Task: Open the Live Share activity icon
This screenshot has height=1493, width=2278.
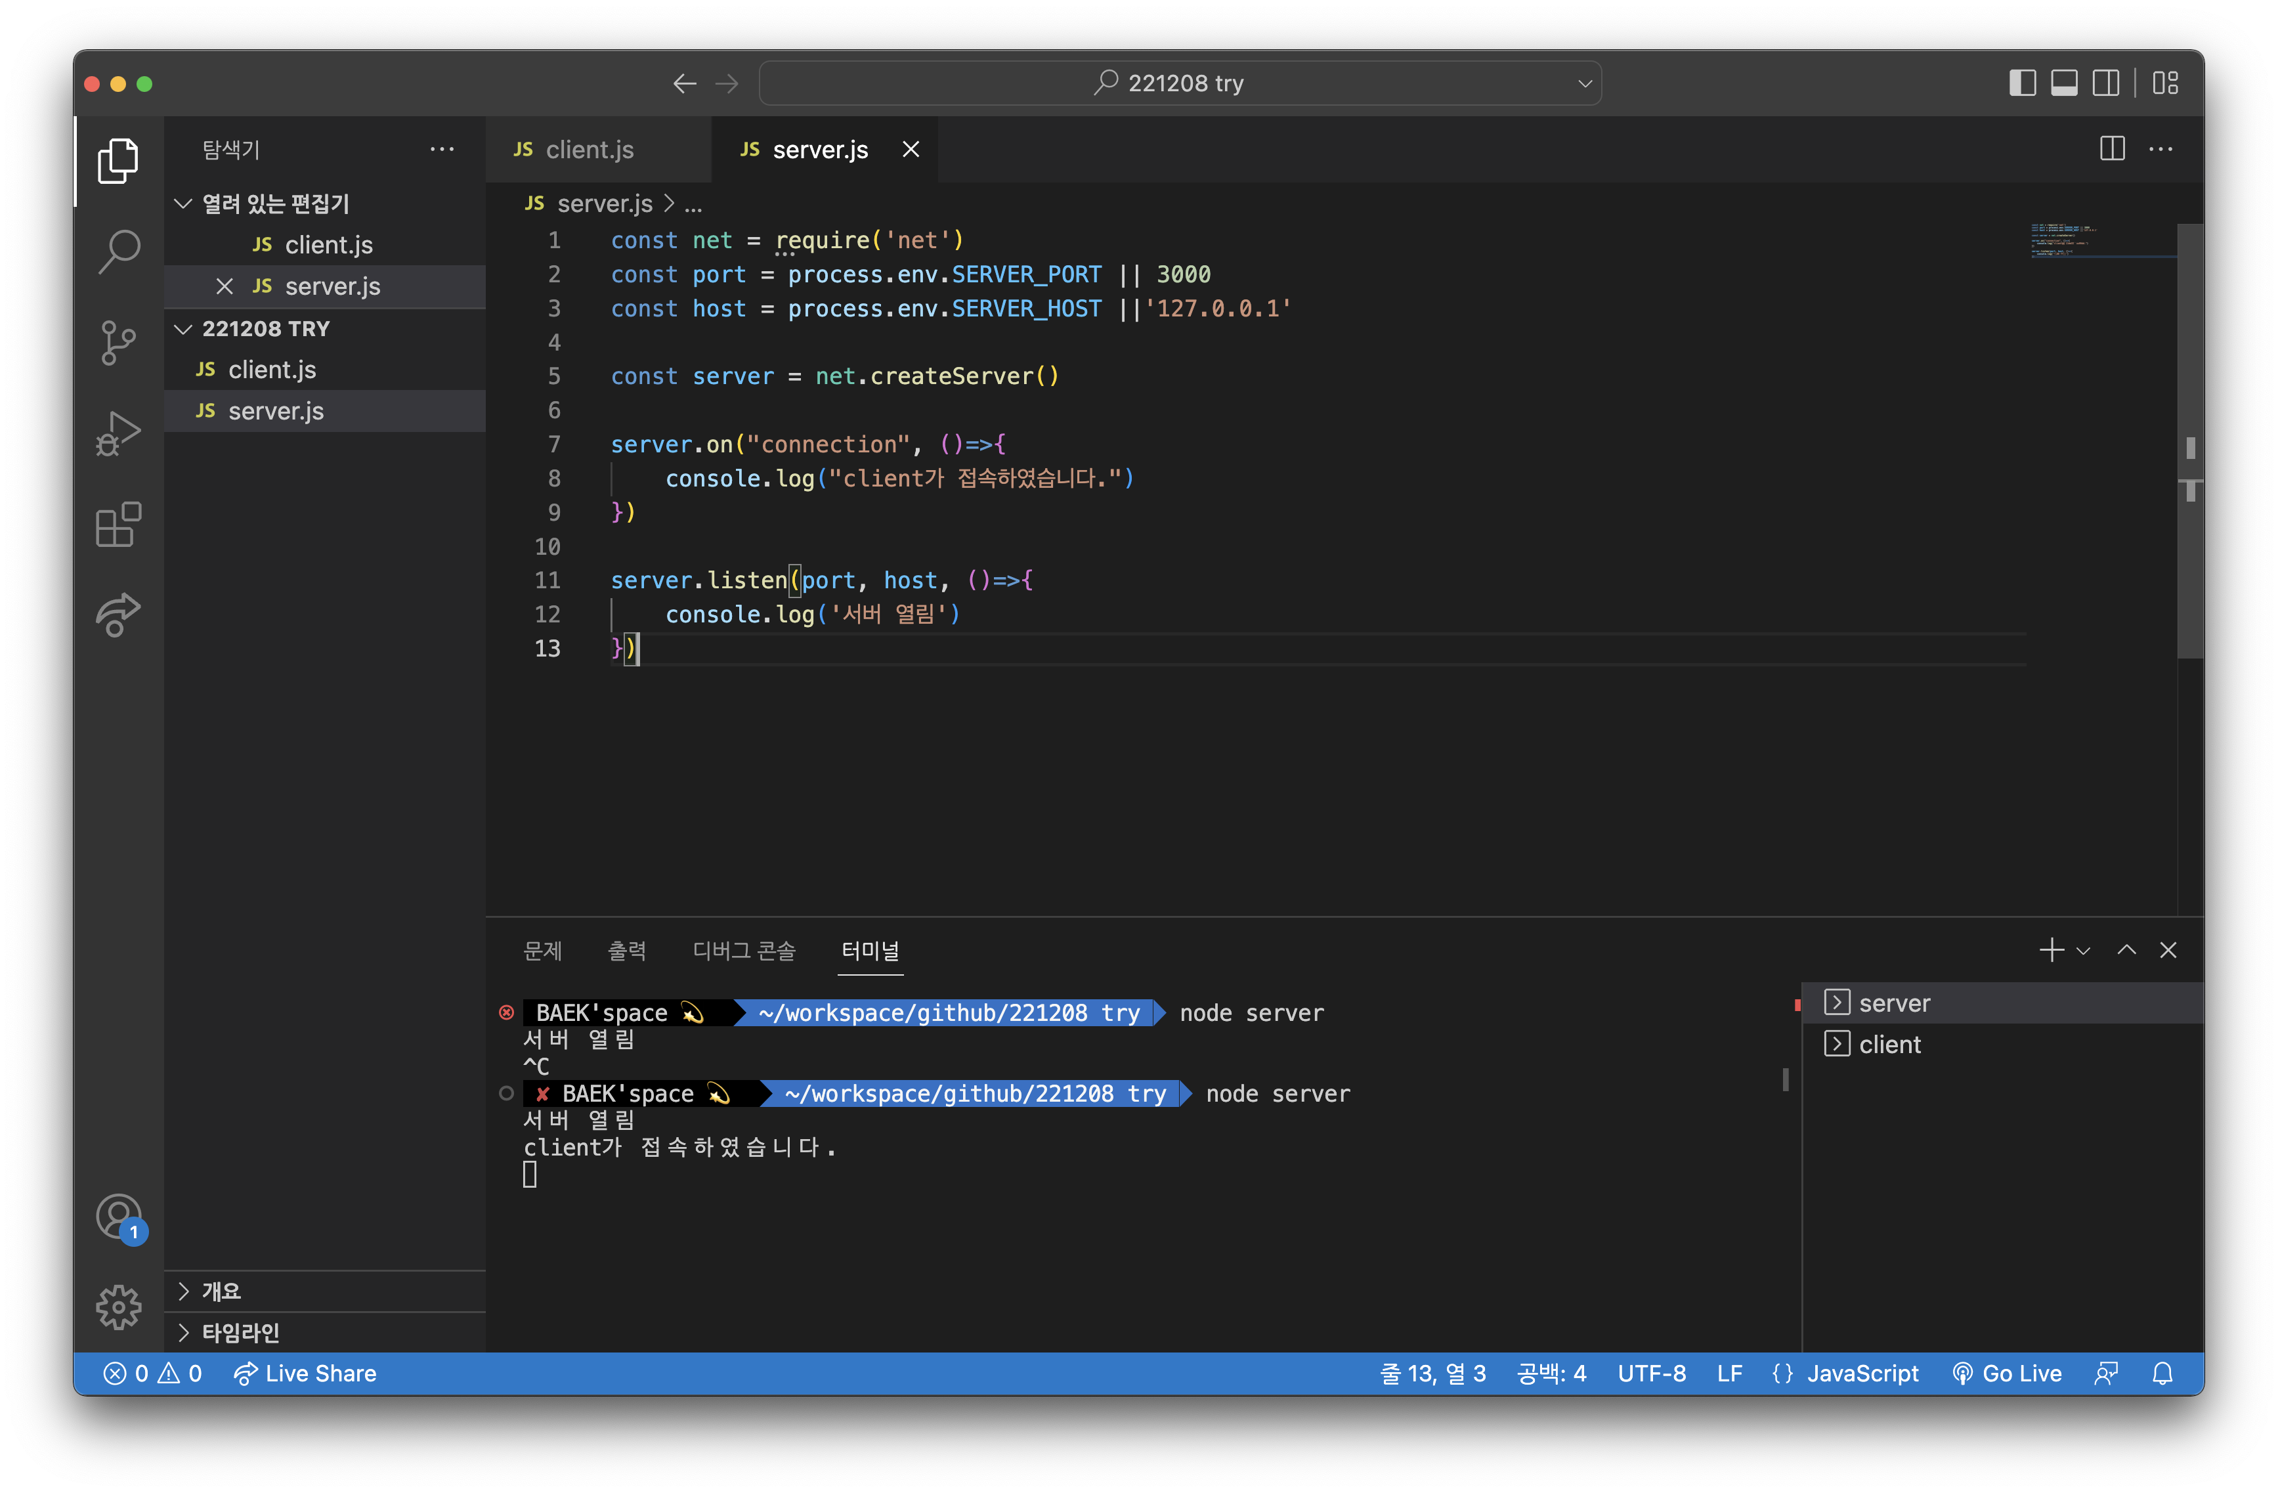Action: point(119,615)
